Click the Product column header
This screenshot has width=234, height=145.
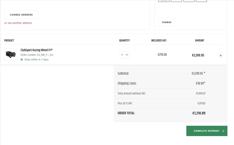click(x=9, y=40)
